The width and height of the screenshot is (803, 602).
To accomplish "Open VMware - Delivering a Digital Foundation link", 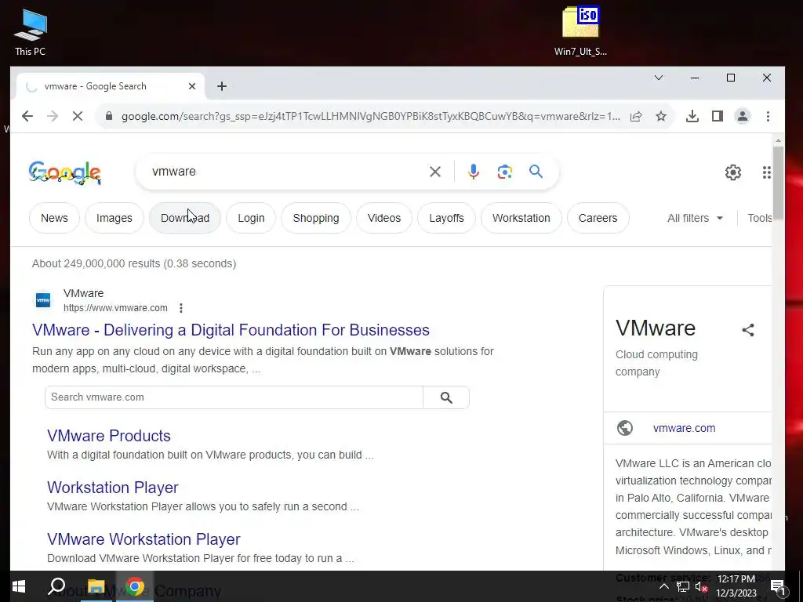I will point(231,330).
